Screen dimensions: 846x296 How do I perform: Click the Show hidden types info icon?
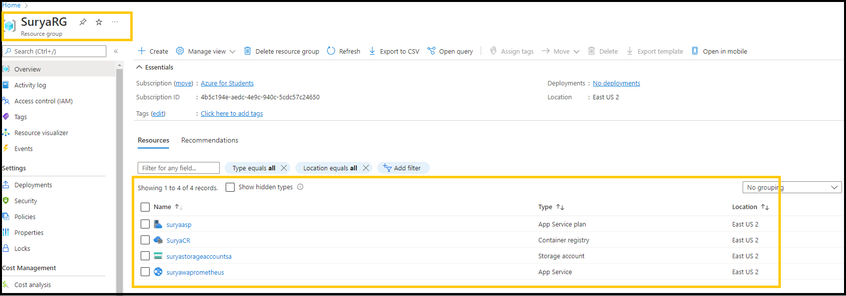300,187
